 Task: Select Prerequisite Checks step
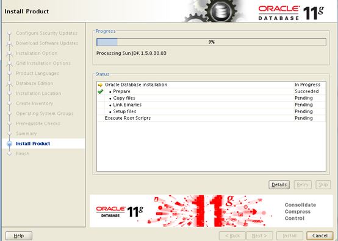[x=38, y=124]
